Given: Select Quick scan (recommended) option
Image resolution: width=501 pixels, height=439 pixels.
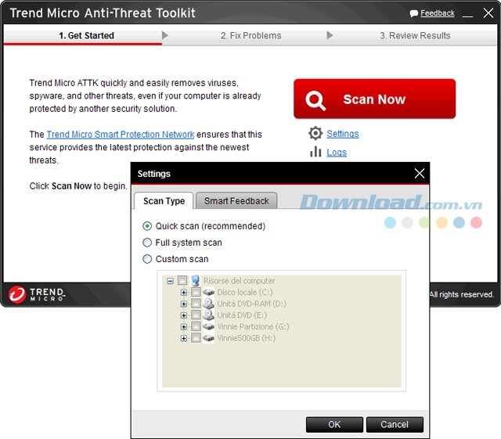Looking at the screenshot, I should pos(147,226).
